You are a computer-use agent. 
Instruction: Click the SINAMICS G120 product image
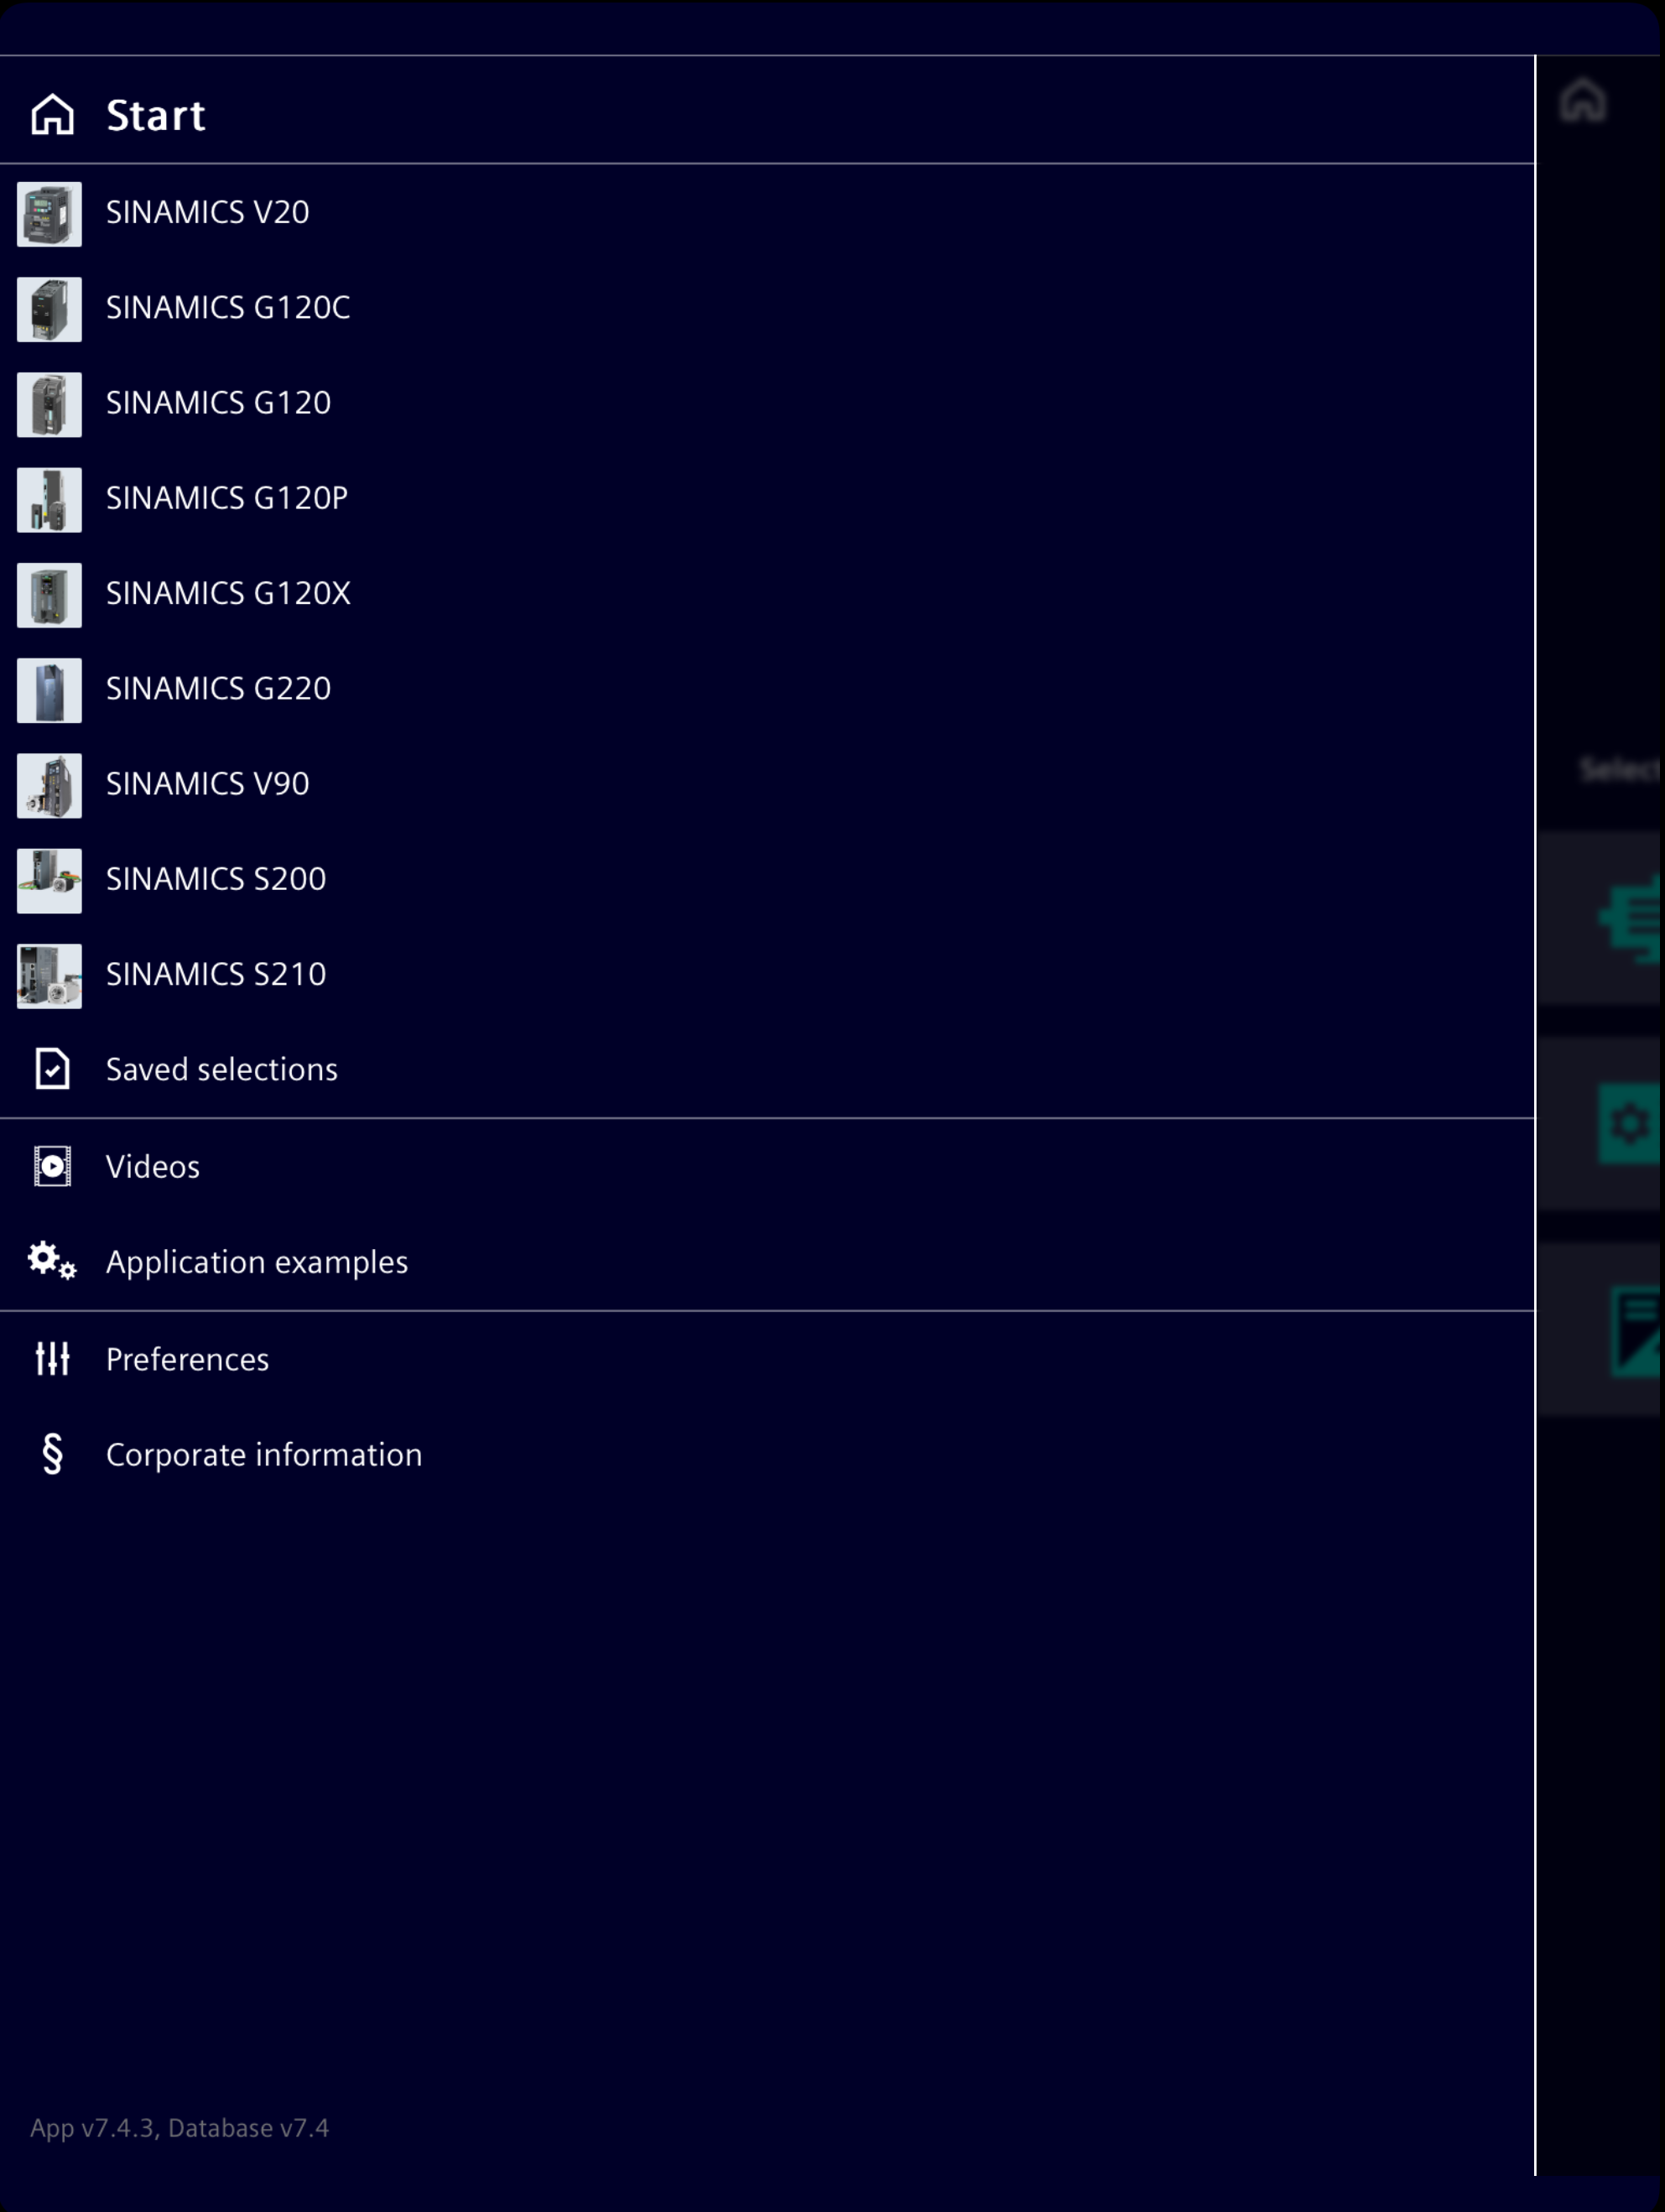(x=49, y=404)
